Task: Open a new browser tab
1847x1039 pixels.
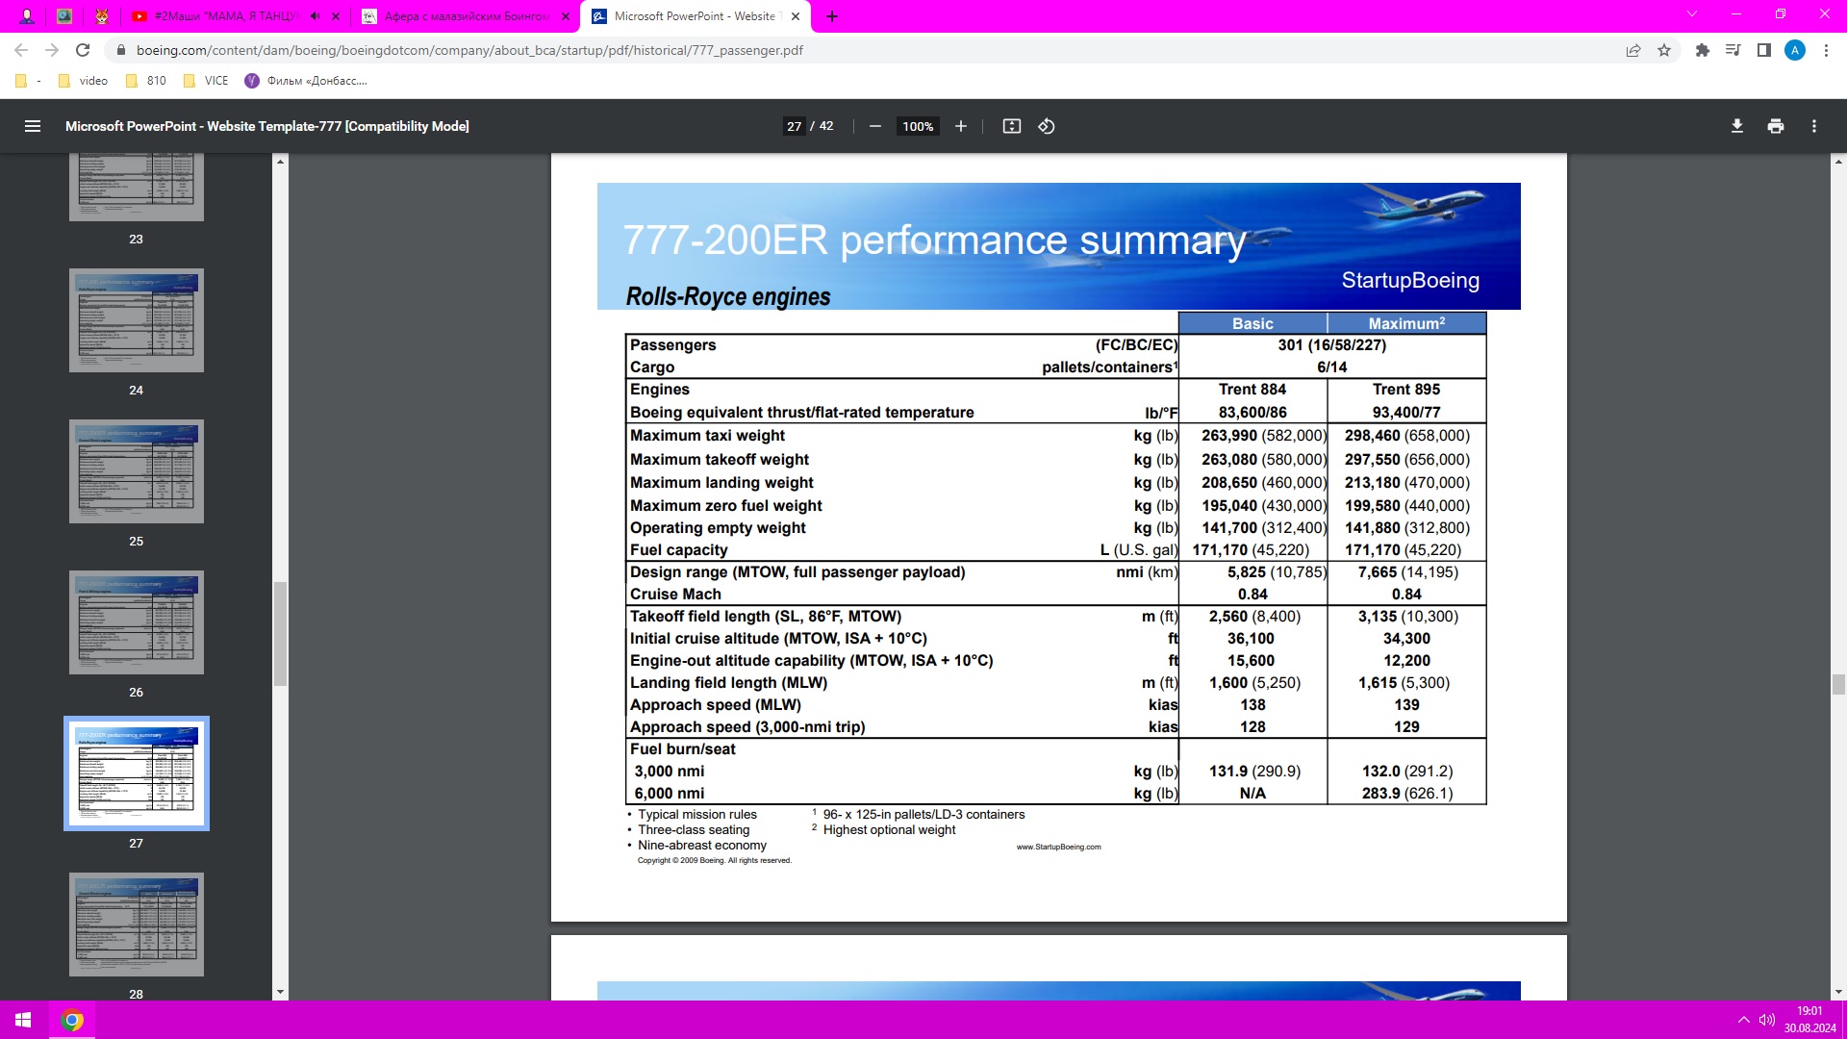Action: pyautogui.click(x=832, y=16)
